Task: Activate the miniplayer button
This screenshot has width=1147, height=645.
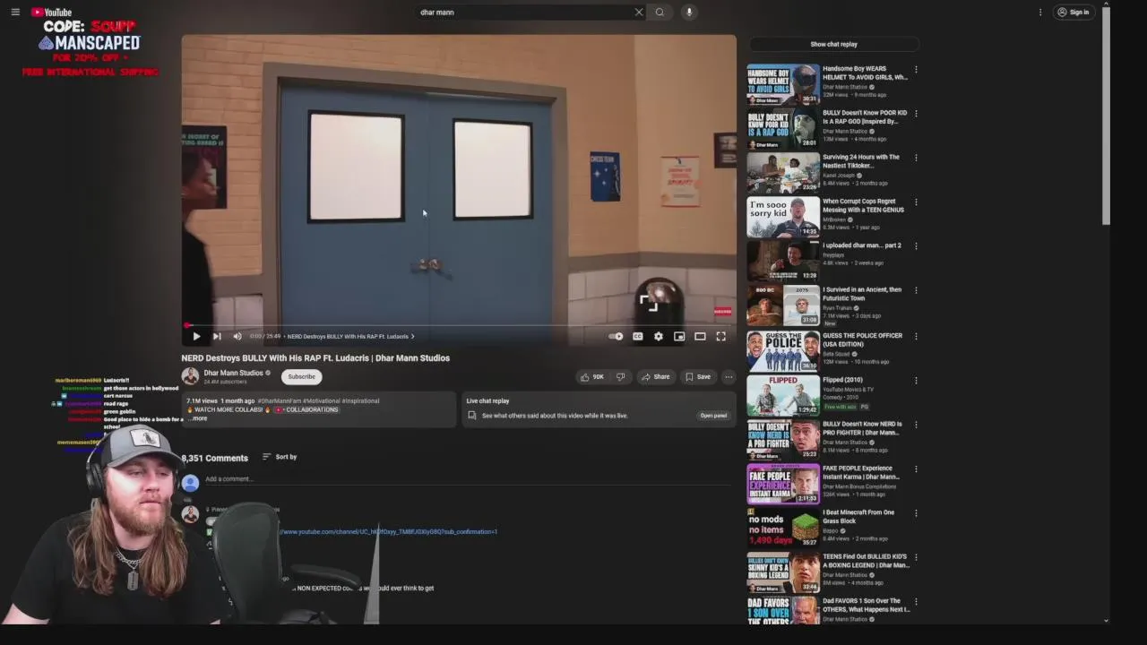Action: (x=679, y=336)
